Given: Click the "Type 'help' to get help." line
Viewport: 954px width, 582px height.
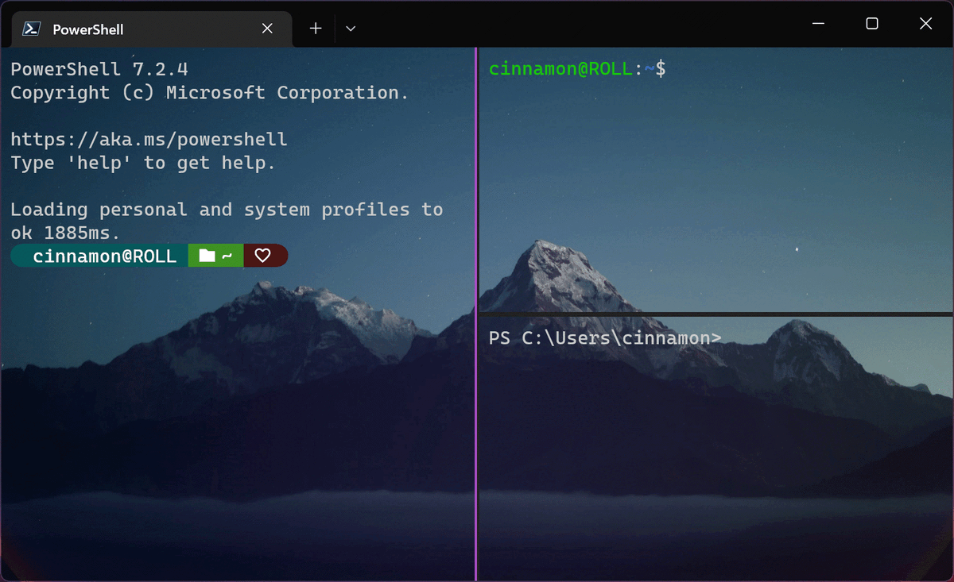Looking at the screenshot, I should click(x=143, y=163).
